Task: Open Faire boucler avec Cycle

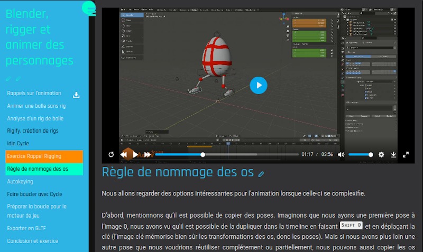Action: click(x=34, y=194)
